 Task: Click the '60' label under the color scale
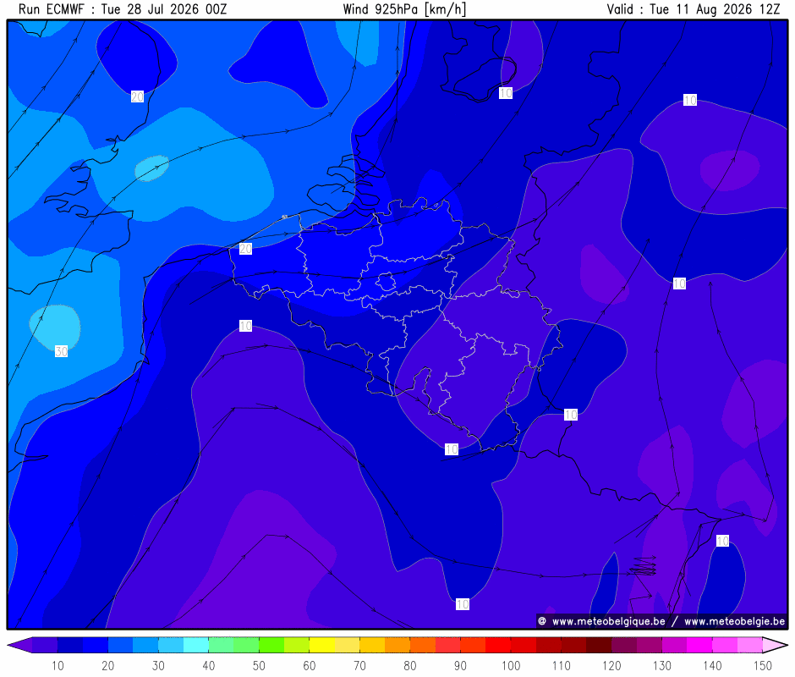coord(310,665)
